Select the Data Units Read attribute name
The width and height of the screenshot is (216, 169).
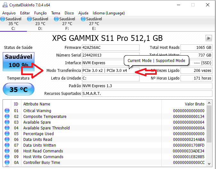(38, 139)
